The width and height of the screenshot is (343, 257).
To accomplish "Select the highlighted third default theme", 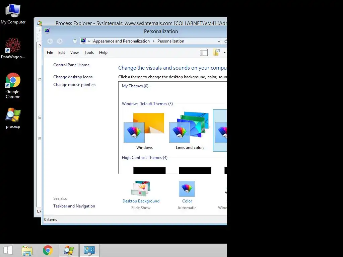I will point(220,131).
